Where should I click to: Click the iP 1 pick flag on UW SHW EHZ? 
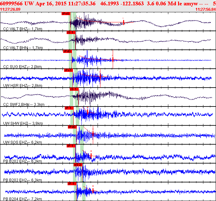(69, 108)
